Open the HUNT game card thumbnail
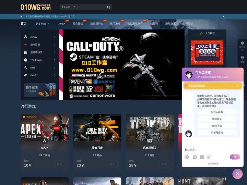247x185 pixels. (x=202, y=181)
